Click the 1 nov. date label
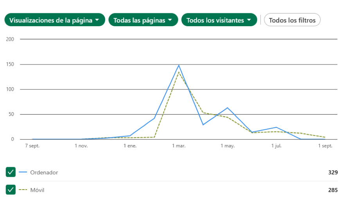 (x=81, y=146)
